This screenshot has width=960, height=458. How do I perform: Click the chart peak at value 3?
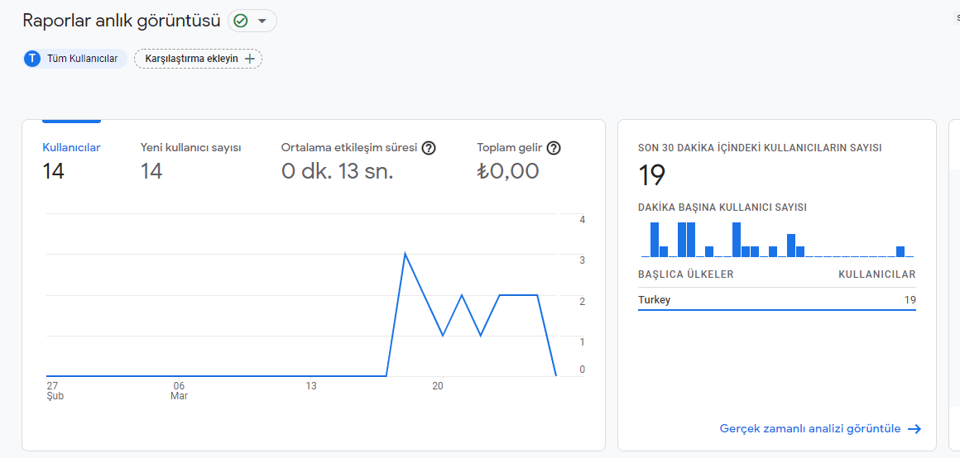(x=405, y=254)
